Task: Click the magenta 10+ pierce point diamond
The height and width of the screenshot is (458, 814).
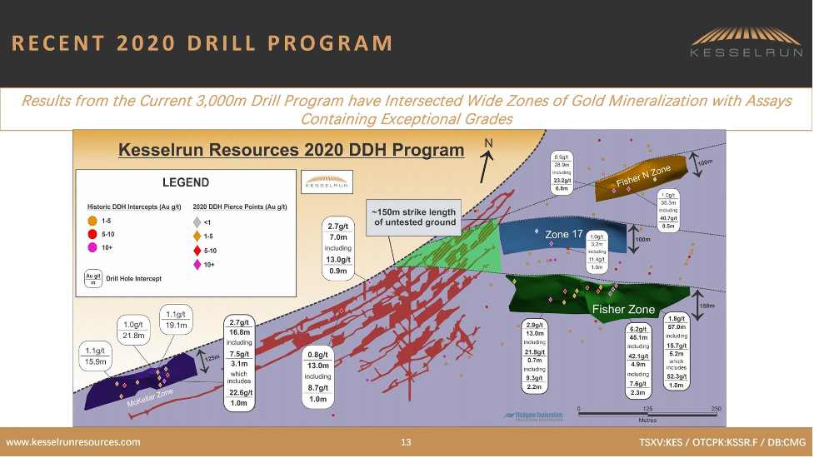Action: click(x=197, y=265)
